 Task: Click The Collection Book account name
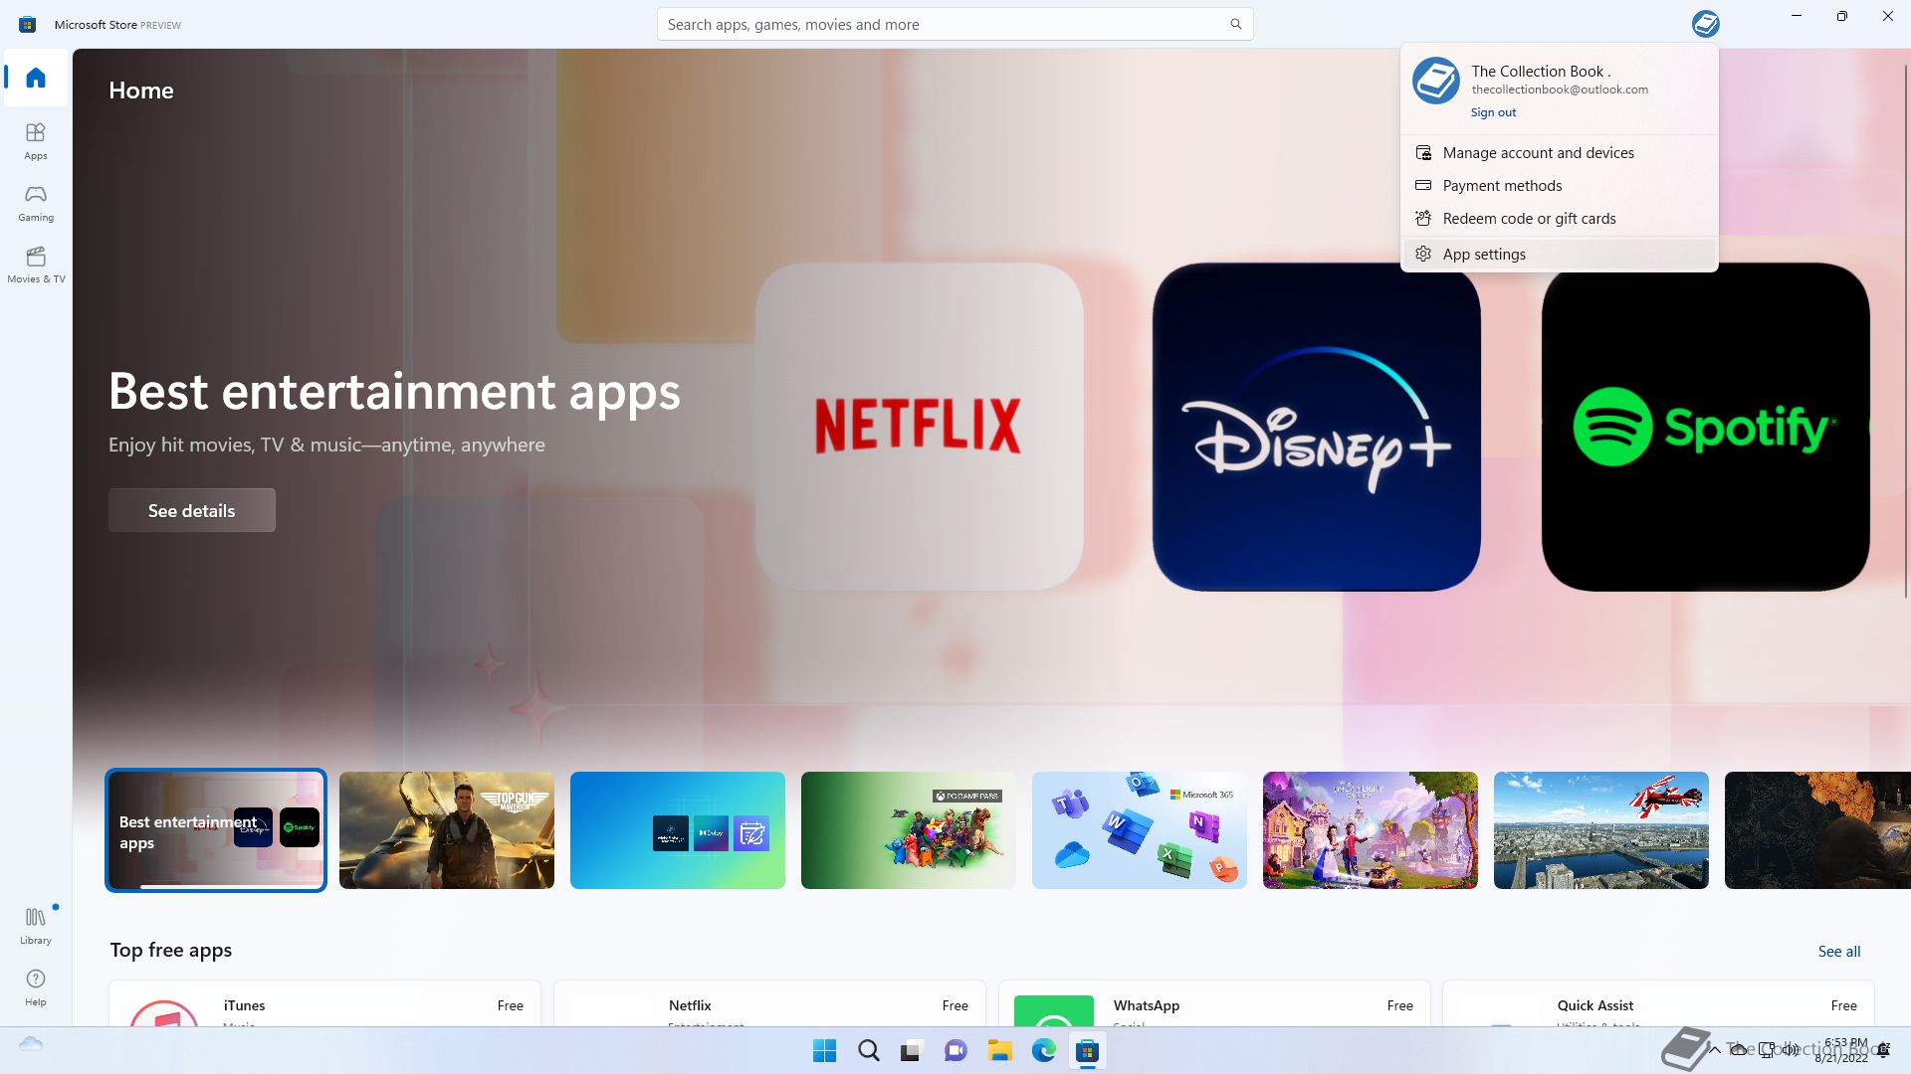(1541, 72)
